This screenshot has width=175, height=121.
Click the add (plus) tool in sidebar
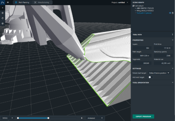(3, 8)
